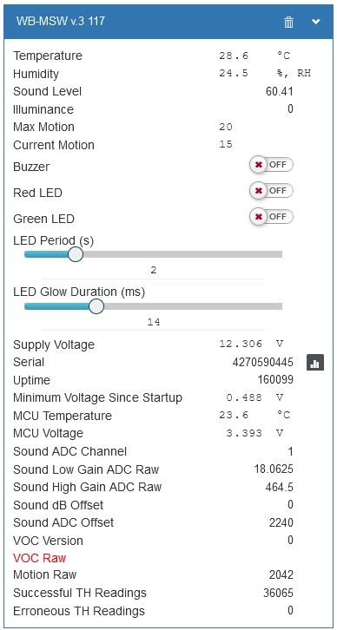
Task: Toggle the Buzzer switch
Action: pyautogui.click(x=272, y=165)
